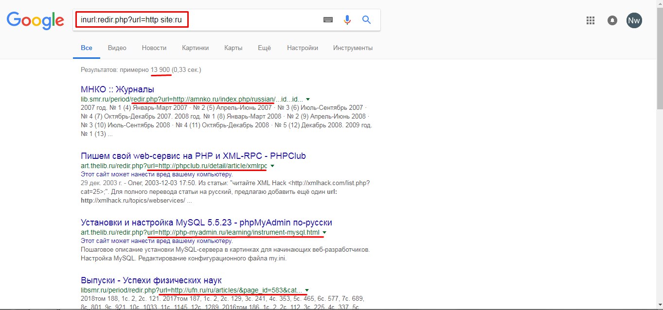This screenshot has width=663, height=310.
Task: Open Настройки search settings
Action: point(303,48)
